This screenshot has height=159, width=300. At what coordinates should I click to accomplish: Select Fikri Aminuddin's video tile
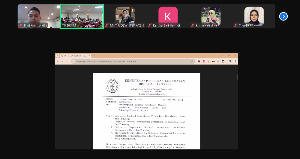point(39,16)
